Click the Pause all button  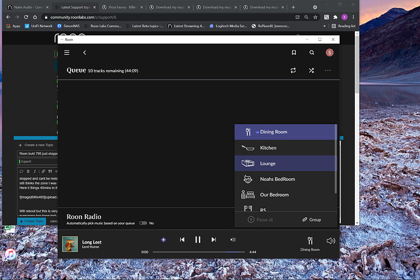(x=260, y=220)
